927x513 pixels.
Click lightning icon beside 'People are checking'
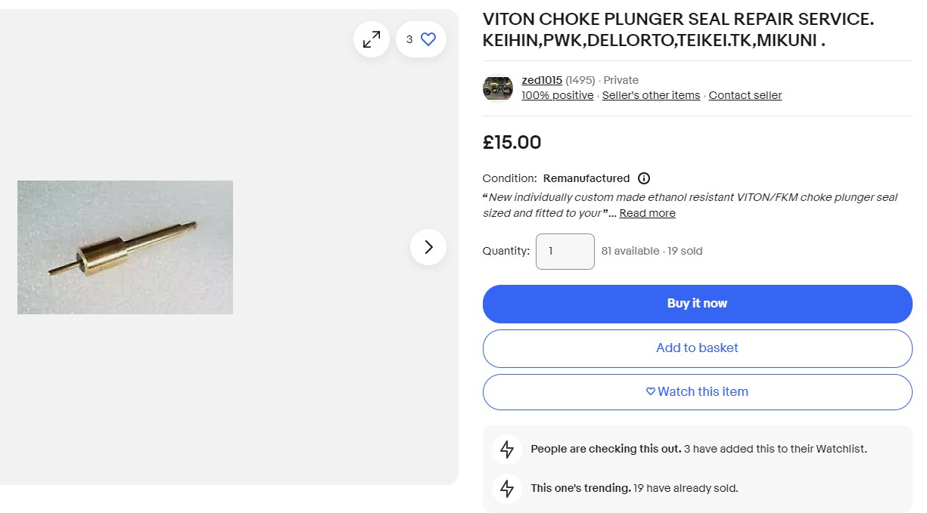(x=507, y=450)
